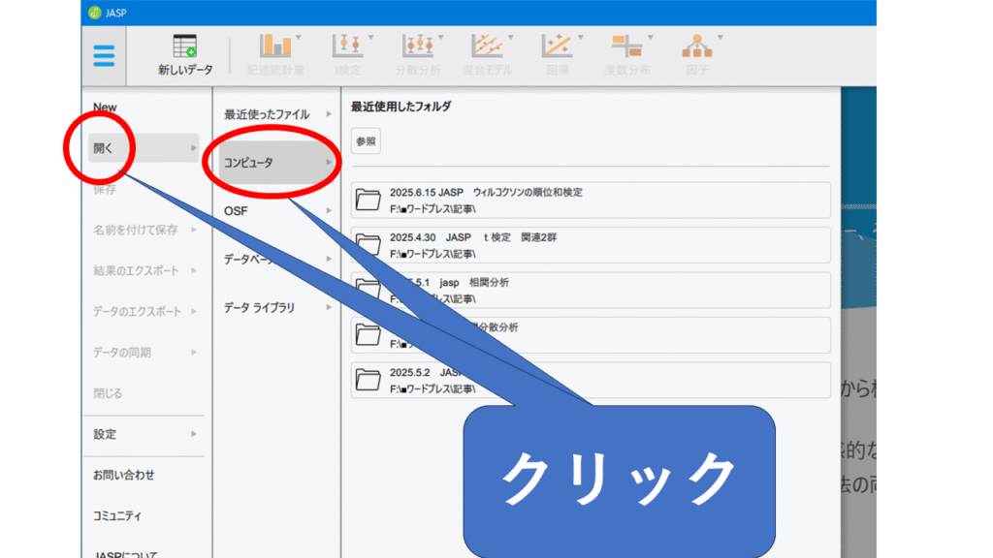Select 開く menu item
993x558 pixels.
144,148
